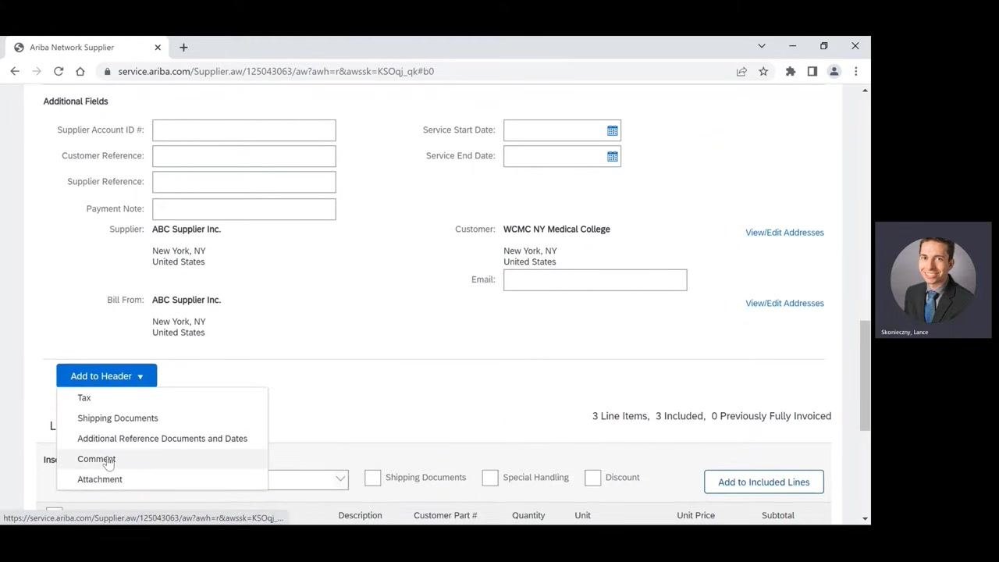Open View/Edit Addresses for Bill From

(x=784, y=304)
